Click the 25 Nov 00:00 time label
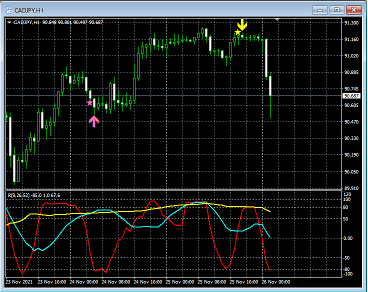Screen dimensions: 368x292 (180, 281)
